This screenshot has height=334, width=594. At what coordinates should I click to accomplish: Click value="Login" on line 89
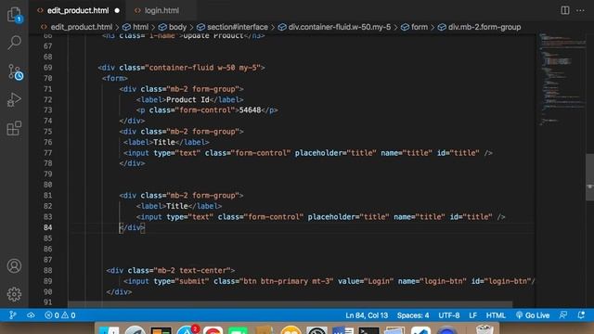pyautogui.click(x=366, y=281)
